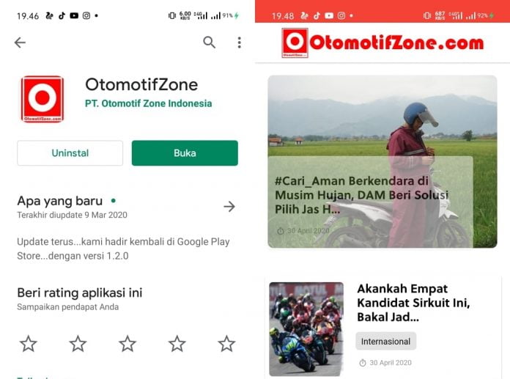Viewport: 510px width, 379px height.
Task: Open the app with Buka button
Action: [185, 153]
